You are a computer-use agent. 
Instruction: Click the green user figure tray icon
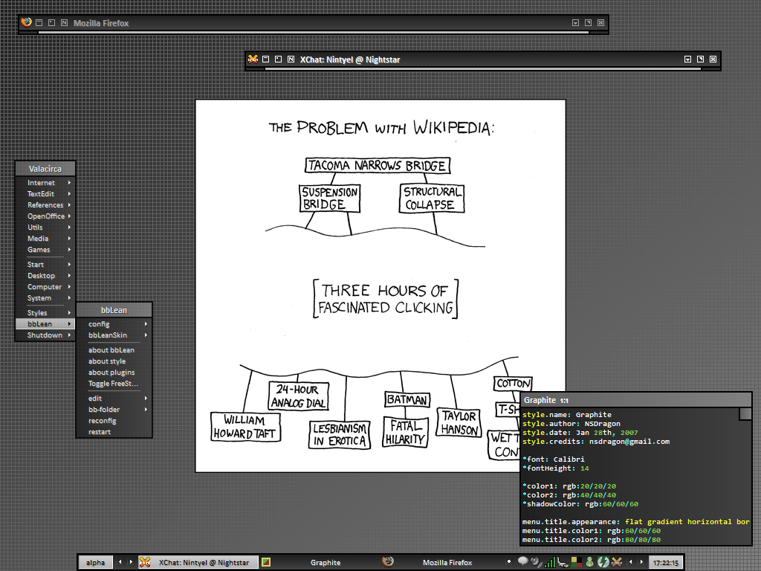(589, 562)
